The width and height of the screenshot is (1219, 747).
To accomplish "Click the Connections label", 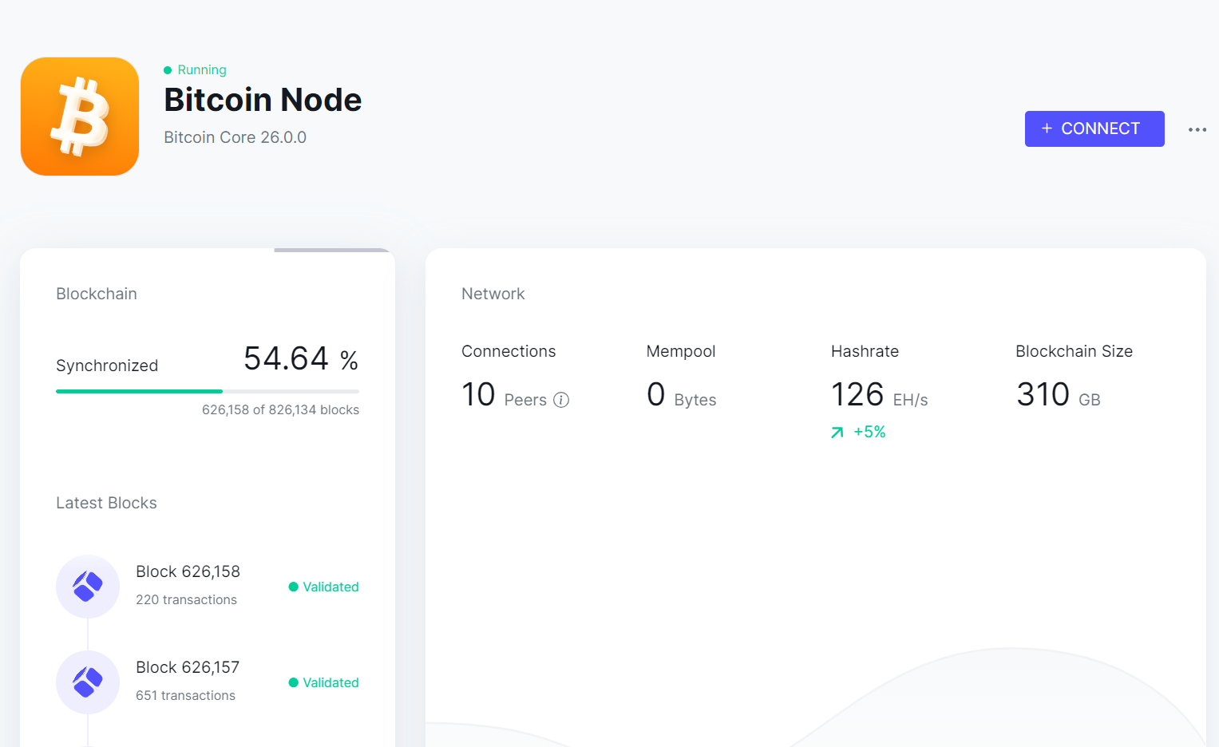I will 509,351.
